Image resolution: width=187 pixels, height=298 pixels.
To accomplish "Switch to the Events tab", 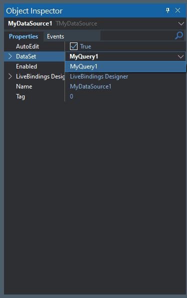I will pos(55,36).
